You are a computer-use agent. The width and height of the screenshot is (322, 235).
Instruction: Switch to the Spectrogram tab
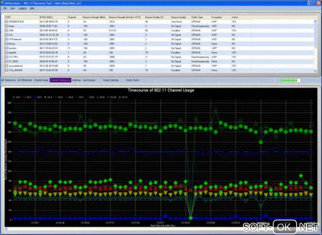tap(89, 80)
